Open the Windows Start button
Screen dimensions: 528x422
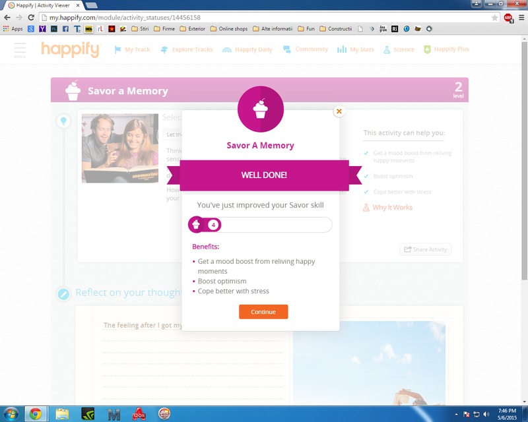pyautogui.click(x=11, y=414)
